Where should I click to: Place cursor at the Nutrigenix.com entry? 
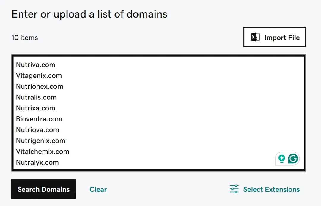tap(40, 141)
